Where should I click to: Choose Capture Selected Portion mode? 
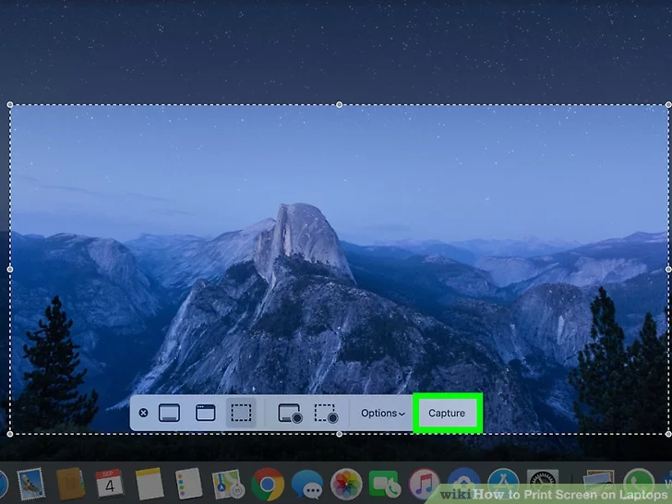(241, 414)
